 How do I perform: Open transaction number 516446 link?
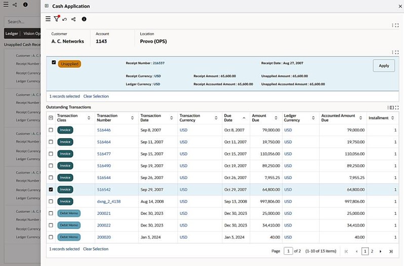[x=104, y=130]
